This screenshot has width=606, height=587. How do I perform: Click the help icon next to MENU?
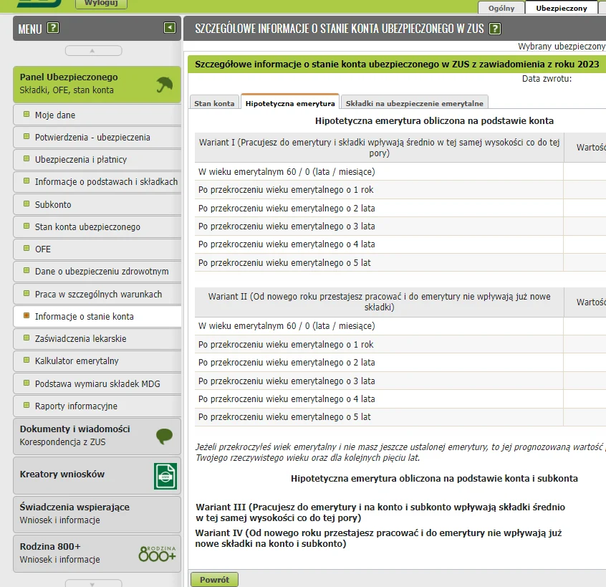pyautogui.click(x=52, y=29)
